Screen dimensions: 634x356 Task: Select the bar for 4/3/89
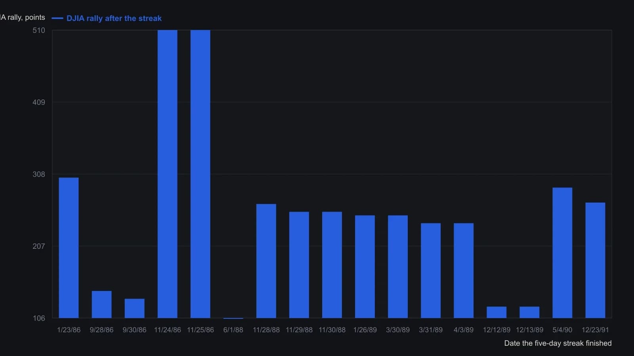pos(463,271)
